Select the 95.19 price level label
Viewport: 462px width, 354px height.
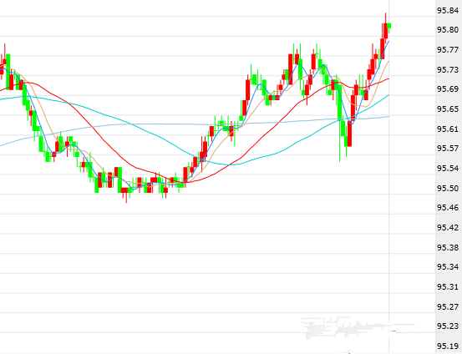[x=448, y=346]
